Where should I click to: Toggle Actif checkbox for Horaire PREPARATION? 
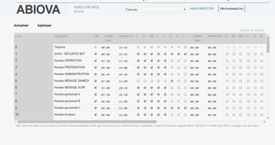pyautogui.click(x=95, y=67)
